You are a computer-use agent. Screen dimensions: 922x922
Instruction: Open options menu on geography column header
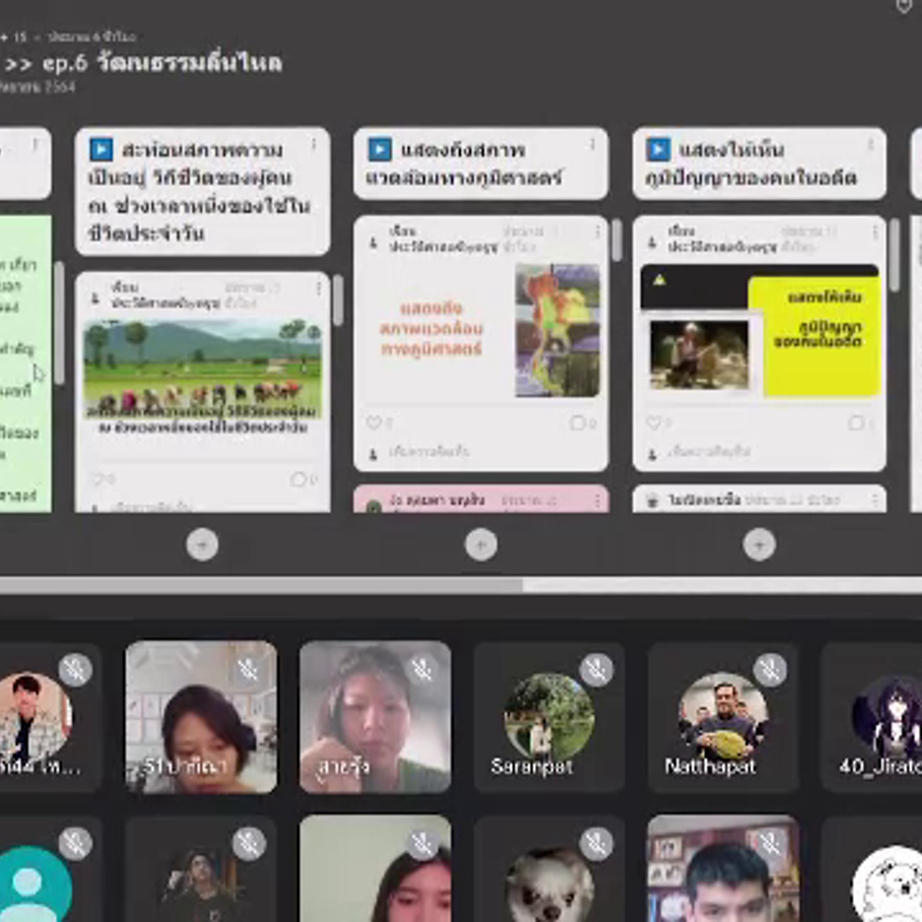[x=593, y=145]
